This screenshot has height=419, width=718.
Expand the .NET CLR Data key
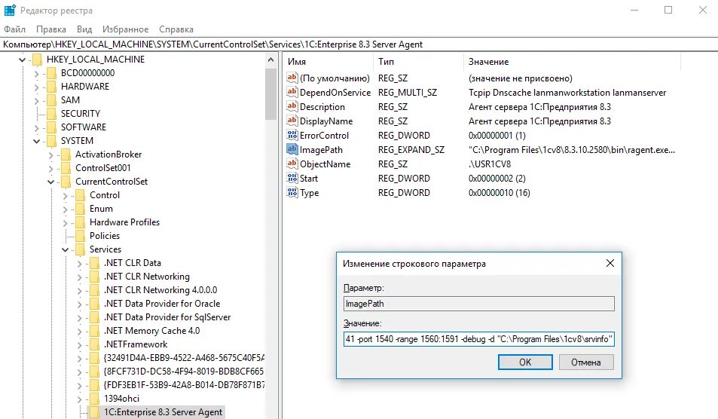point(79,264)
